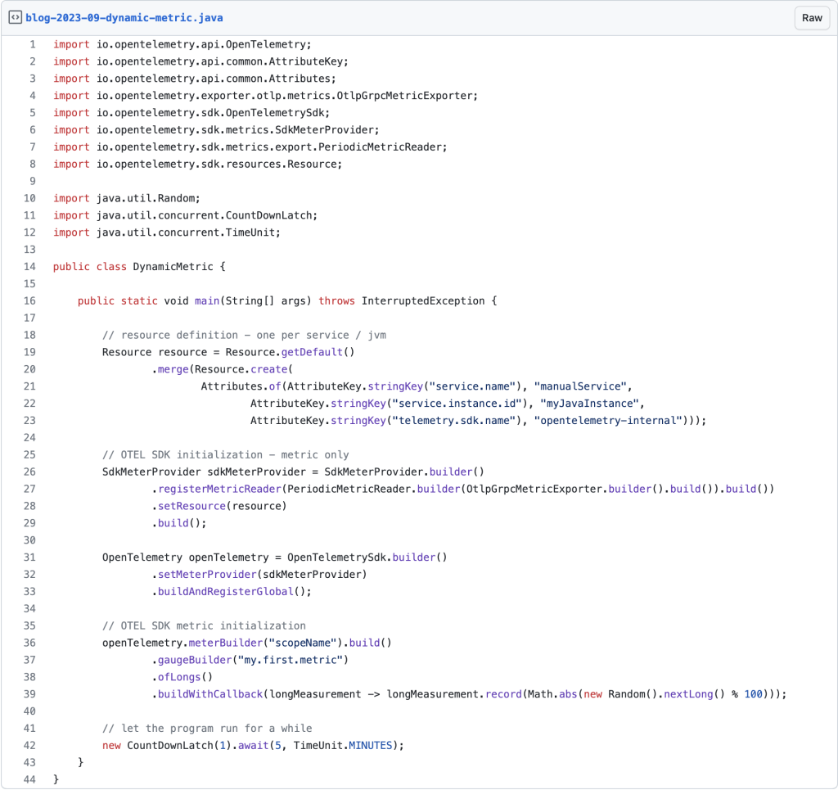The width and height of the screenshot is (838, 790).
Task: Click line number 42 beside the CountDownLatch line
Action: click(28, 745)
